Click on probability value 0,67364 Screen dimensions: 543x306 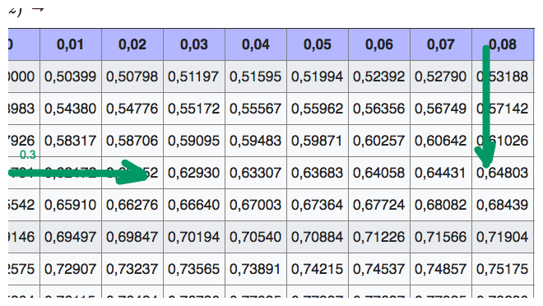tap(318, 205)
